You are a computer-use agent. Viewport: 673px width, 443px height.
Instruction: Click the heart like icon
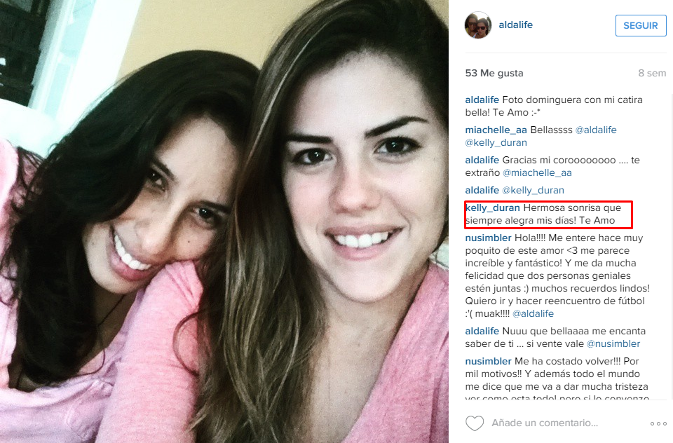(x=475, y=423)
